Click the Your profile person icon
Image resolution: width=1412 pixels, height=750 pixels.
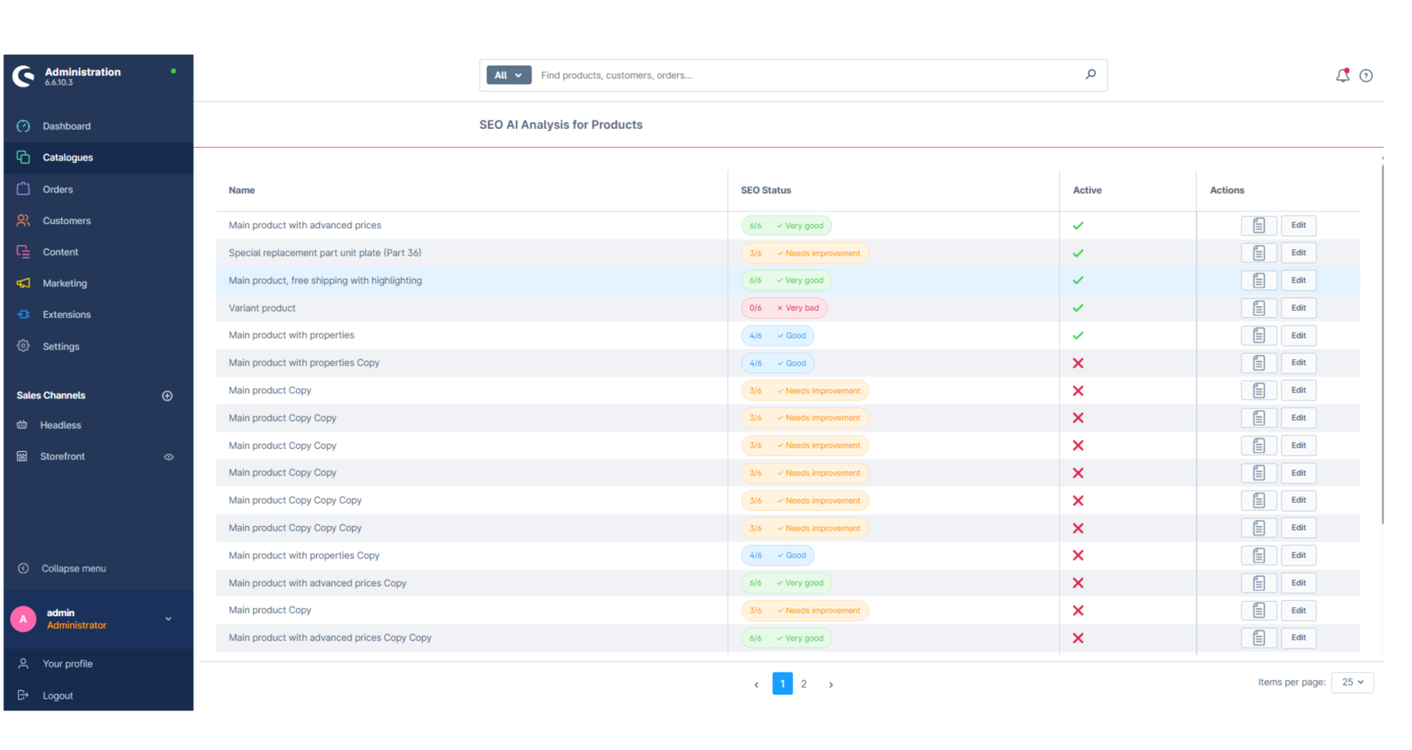(x=23, y=663)
